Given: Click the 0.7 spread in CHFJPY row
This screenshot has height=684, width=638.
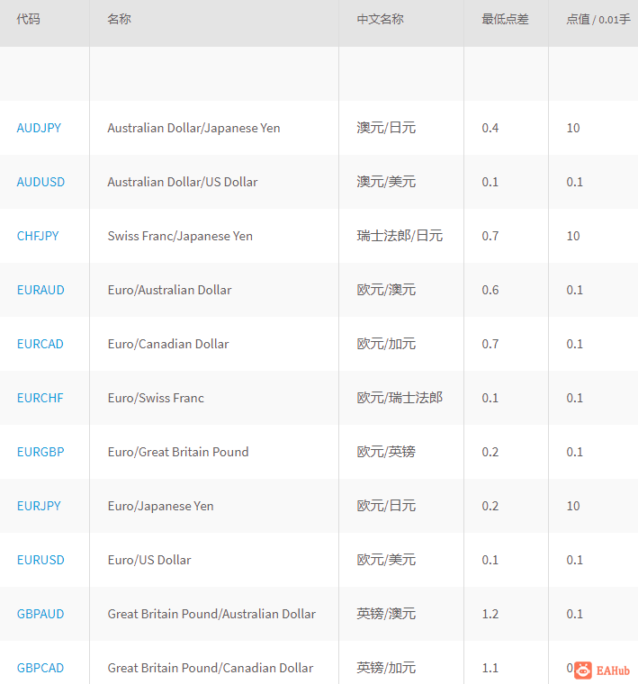Looking at the screenshot, I should pyautogui.click(x=490, y=236).
